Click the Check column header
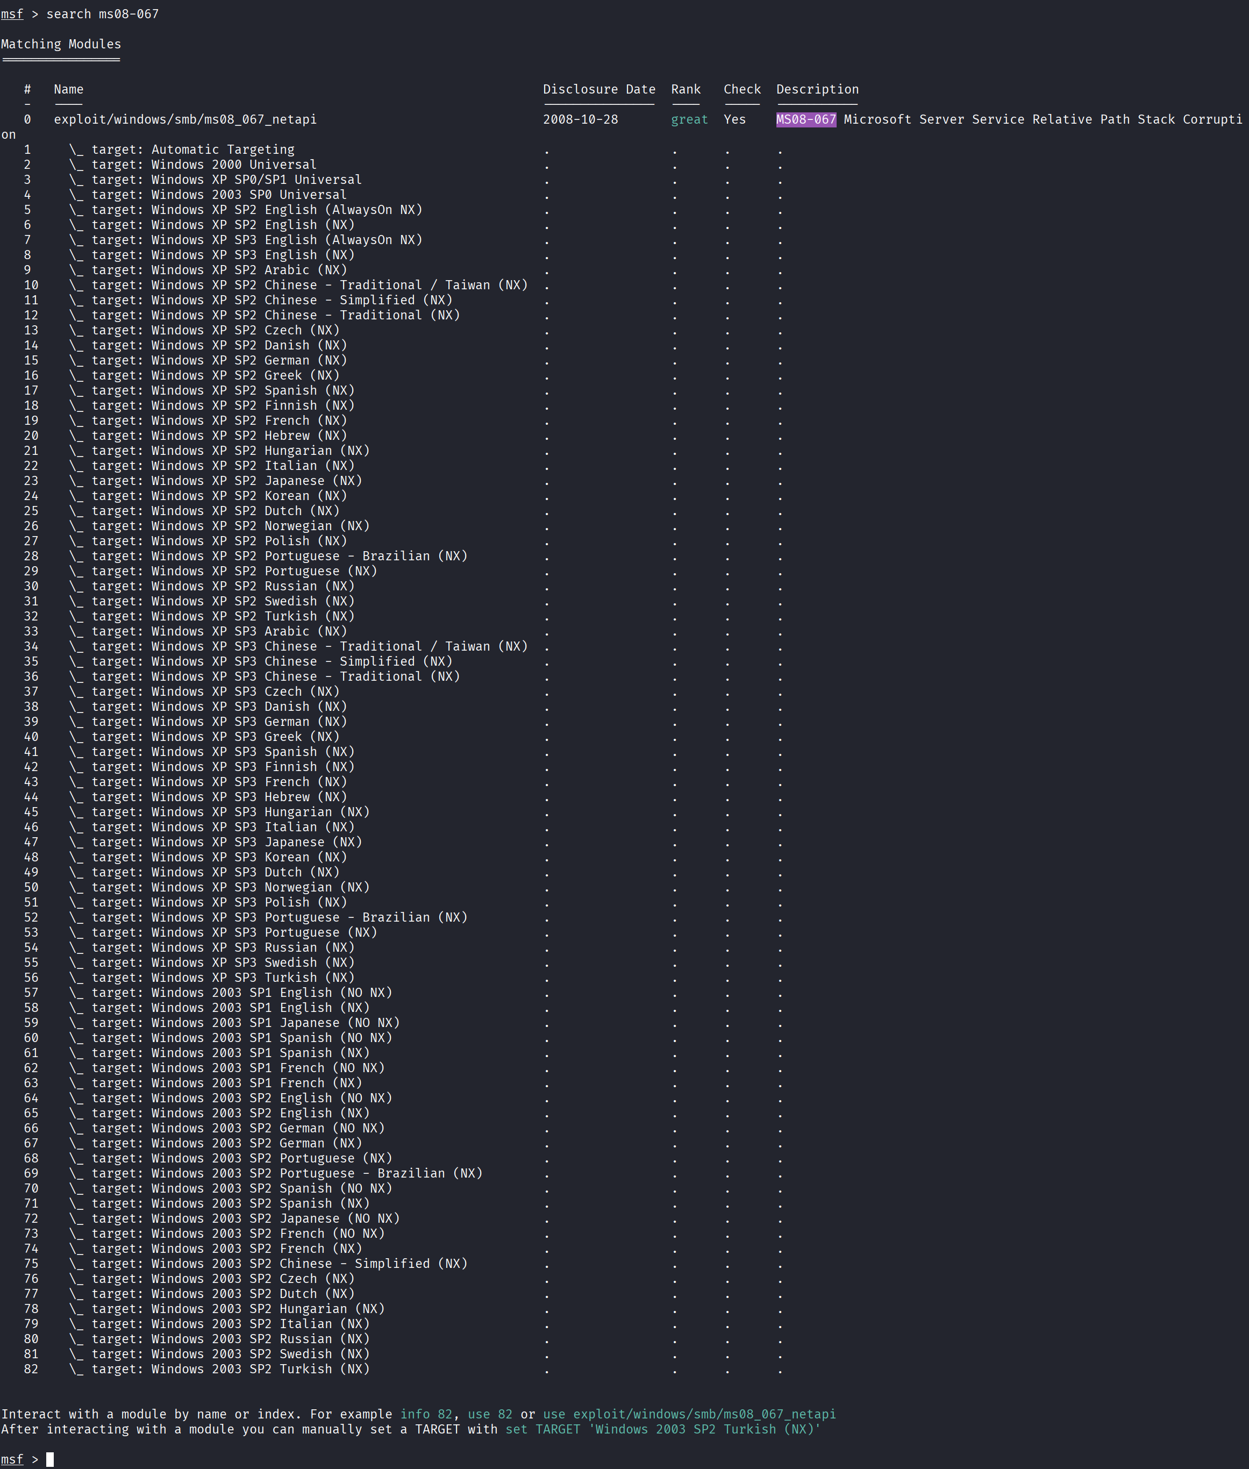Image resolution: width=1249 pixels, height=1469 pixels. tap(741, 89)
